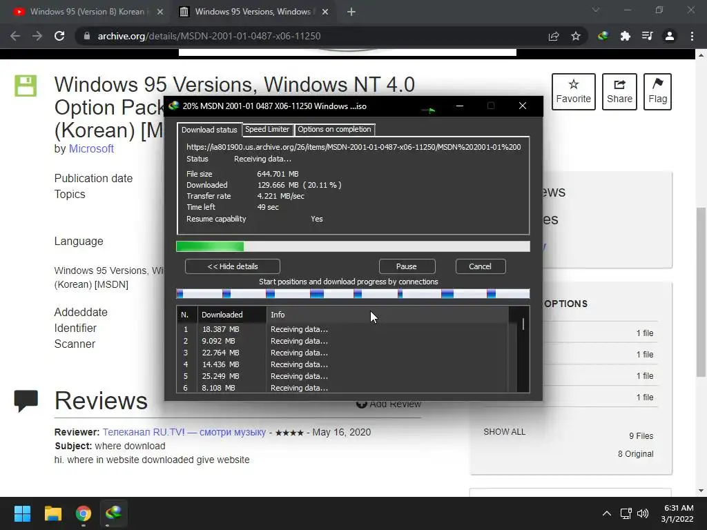Screen dimensions: 707x530
Task: Click SHOW ALL in download options
Action: [504, 432]
